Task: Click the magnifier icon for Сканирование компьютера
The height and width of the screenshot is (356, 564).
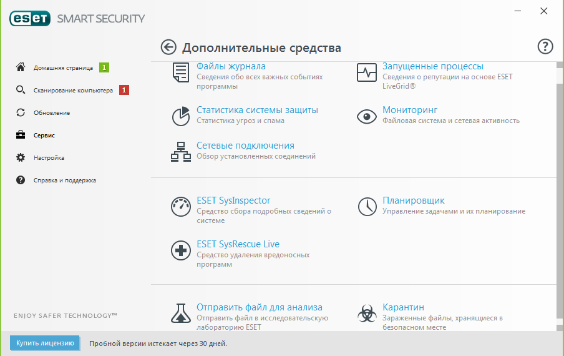Action: tap(21, 90)
